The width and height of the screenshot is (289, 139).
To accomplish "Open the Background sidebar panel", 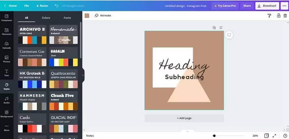I will coord(7,114).
